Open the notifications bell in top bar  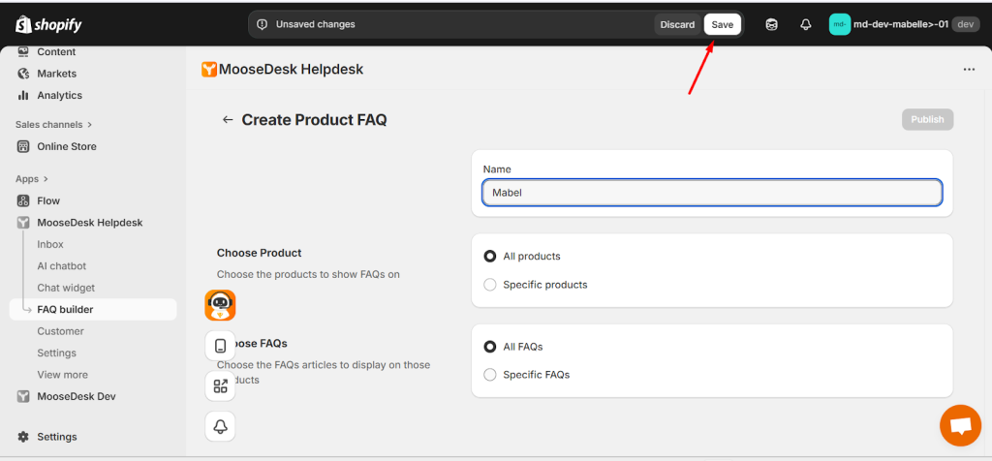(805, 24)
